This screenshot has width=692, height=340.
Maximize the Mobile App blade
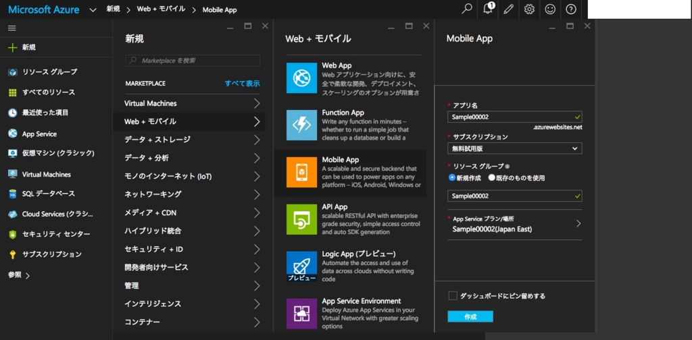point(570,26)
